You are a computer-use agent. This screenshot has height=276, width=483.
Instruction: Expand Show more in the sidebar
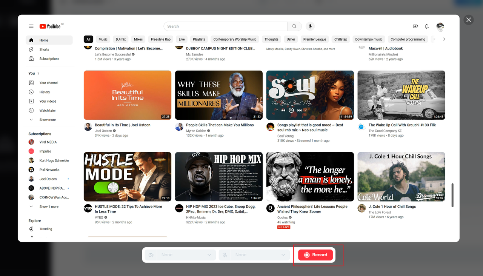click(49, 120)
